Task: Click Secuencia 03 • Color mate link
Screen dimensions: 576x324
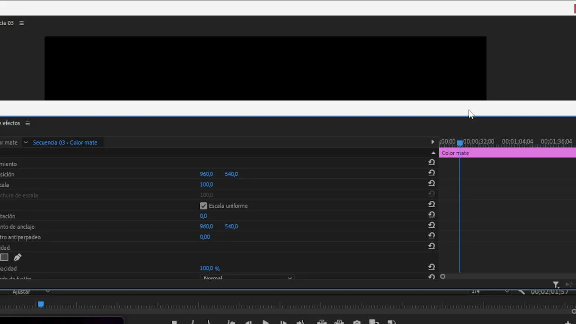Action: [x=65, y=143]
